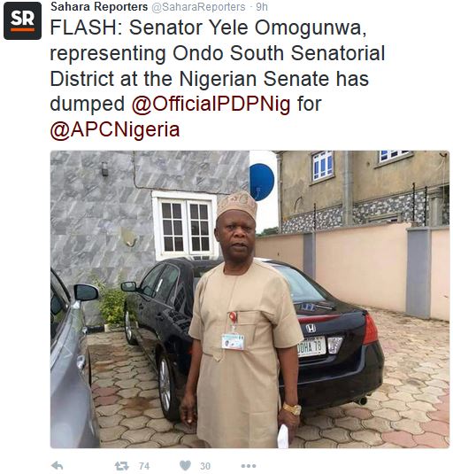The height and width of the screenshot is (474, 453).
Task: Click the reply arrow icon
Action: pos(58,465)
